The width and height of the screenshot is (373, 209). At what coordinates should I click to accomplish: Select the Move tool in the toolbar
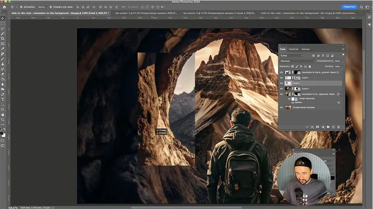[x=3, y=18]
